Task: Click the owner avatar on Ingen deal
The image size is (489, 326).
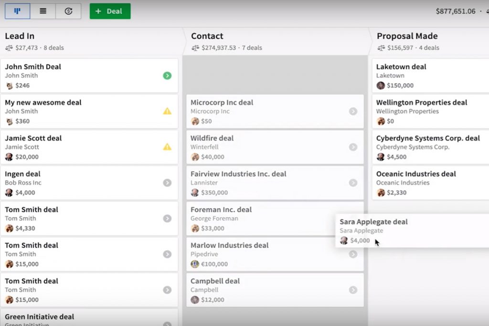Action: tap(9, 193)
